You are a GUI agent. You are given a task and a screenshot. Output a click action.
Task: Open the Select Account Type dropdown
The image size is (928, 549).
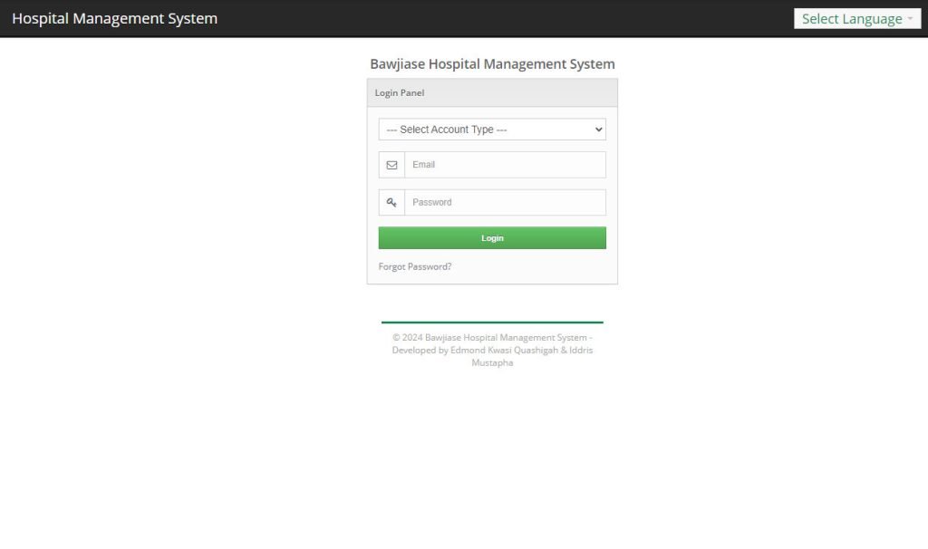(x=492, y=130)
